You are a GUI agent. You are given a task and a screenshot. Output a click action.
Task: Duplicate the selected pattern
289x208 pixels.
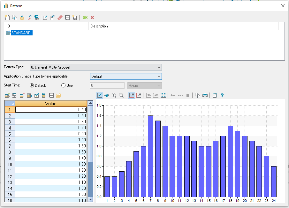(x=15, y=18)
